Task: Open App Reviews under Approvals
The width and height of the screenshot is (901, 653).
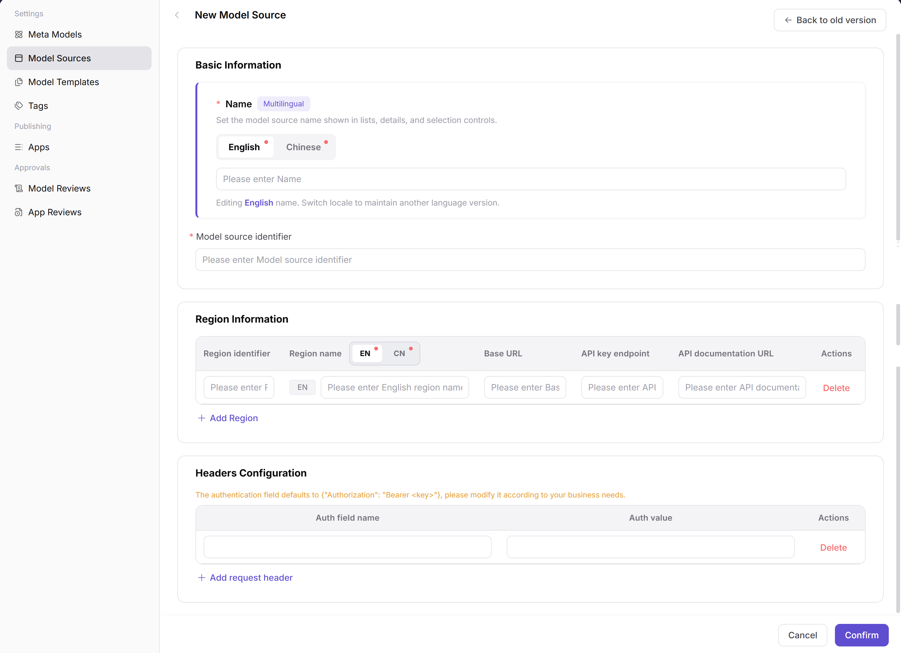Action: [x=79, y=212]
